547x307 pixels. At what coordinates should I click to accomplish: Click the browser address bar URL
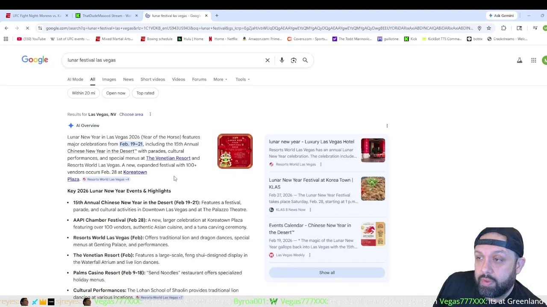click(x=259, y=28)
